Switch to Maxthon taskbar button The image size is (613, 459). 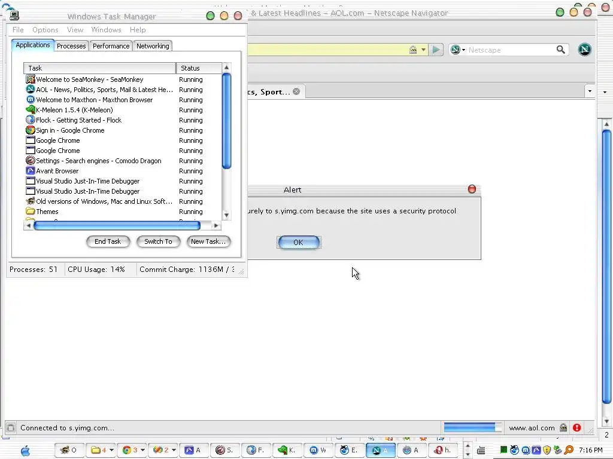click(x=317, y=450)
